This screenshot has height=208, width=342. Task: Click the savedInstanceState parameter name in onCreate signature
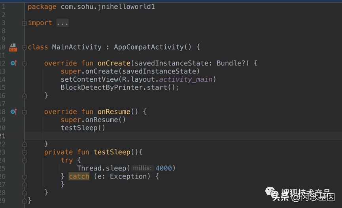click(x=172, y=63)
